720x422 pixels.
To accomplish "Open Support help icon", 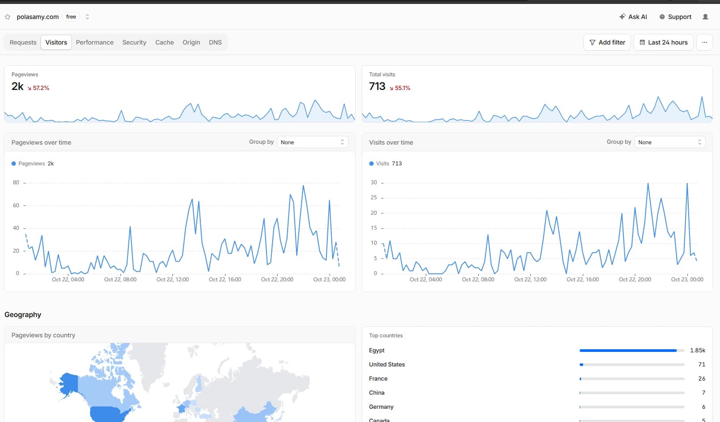I will 662,17.
